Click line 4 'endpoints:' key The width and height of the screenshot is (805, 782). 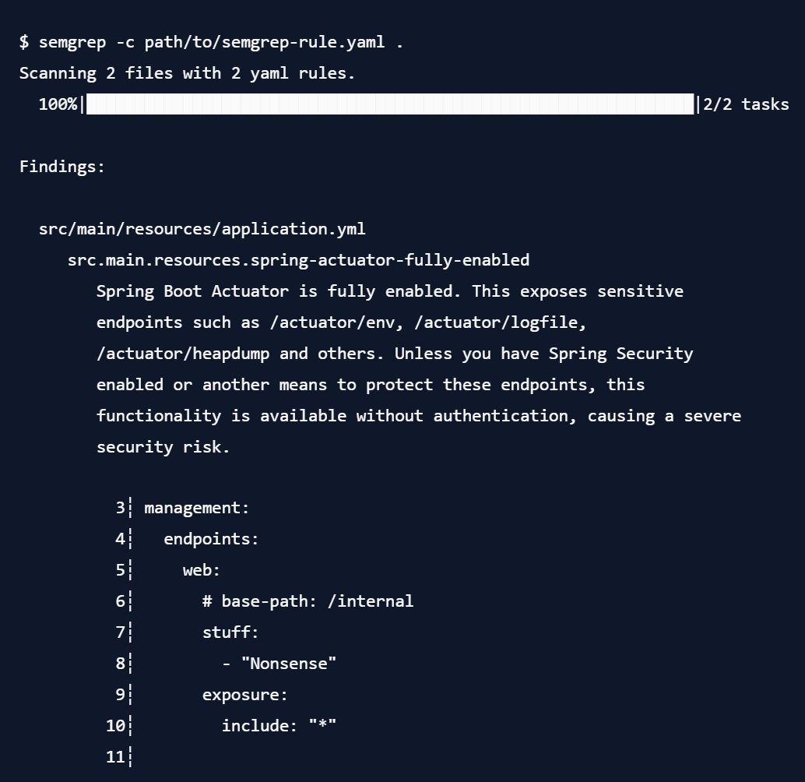pyautogui.click(x=211, y=539)
